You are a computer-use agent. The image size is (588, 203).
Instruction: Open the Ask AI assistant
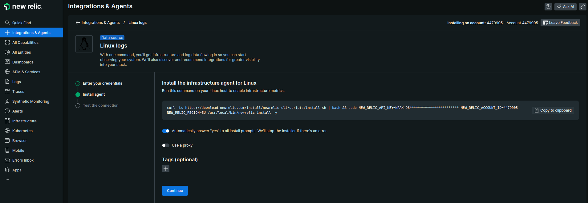[x=566, y=6]
